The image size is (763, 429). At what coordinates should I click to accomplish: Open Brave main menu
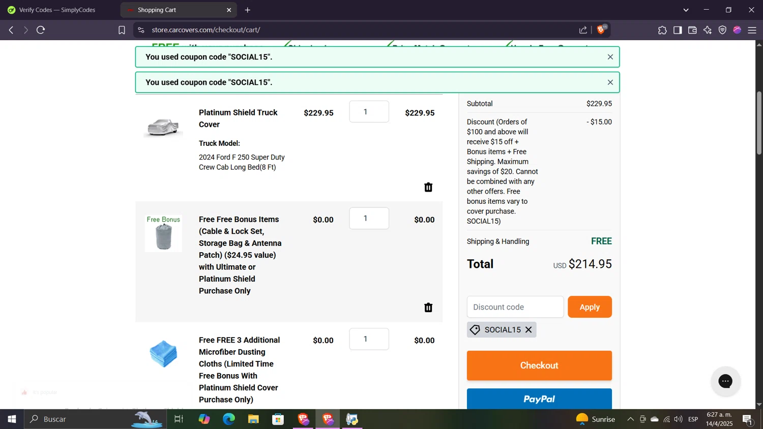(752, 30)
